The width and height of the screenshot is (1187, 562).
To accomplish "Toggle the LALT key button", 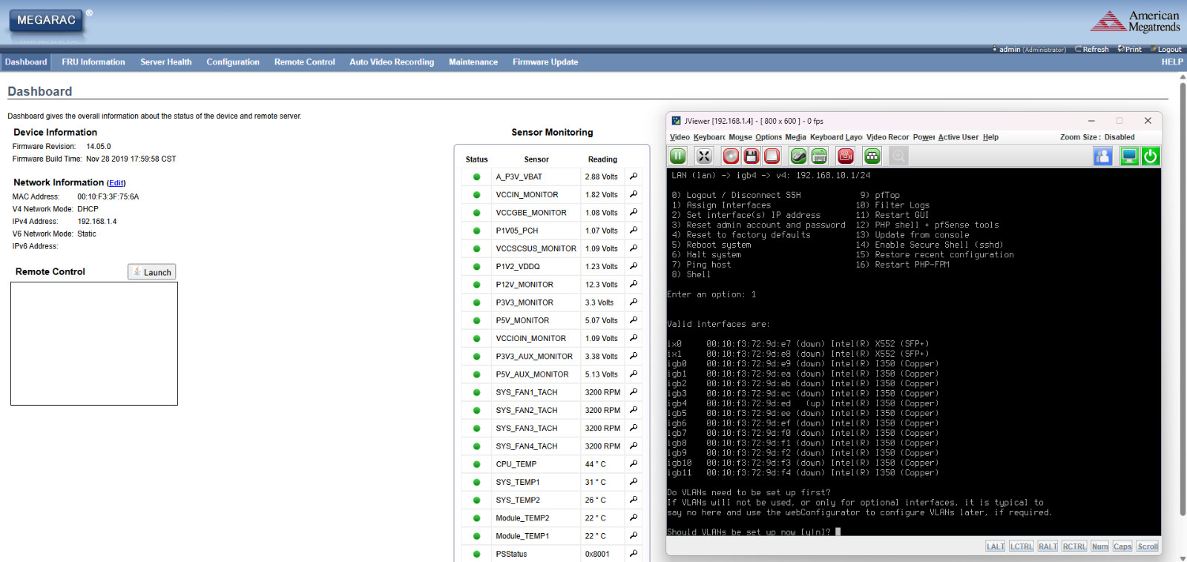I will 996,546.
